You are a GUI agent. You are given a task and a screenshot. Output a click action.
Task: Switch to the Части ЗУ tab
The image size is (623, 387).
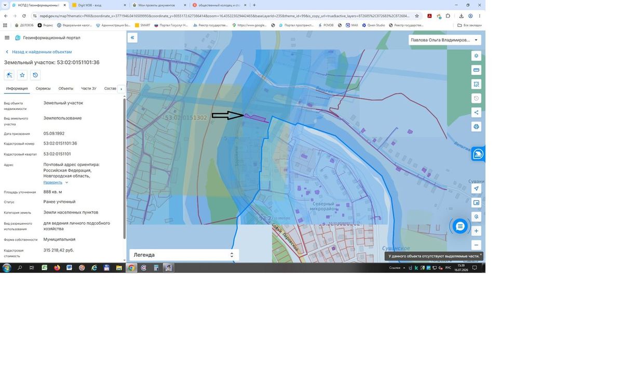pyautogui.click(x=89, y=89)
